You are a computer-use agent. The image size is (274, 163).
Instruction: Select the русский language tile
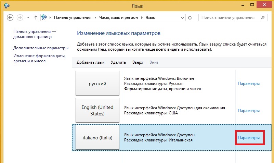coord(97,83)
